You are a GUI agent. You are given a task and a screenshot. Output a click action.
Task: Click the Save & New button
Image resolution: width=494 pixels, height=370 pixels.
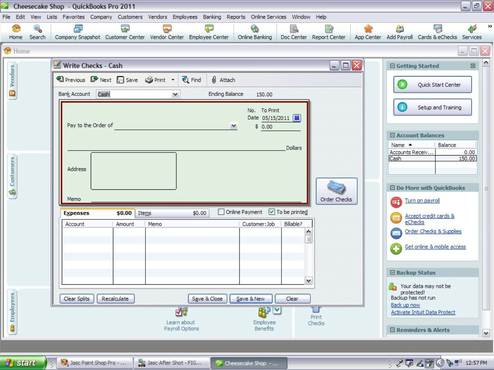pyautogui.click(x=251, y=299)
